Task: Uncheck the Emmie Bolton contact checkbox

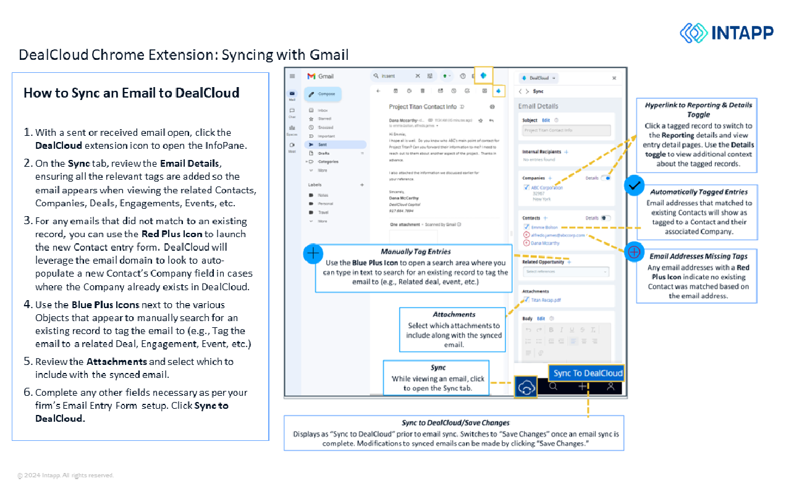Action: point(527,227)
